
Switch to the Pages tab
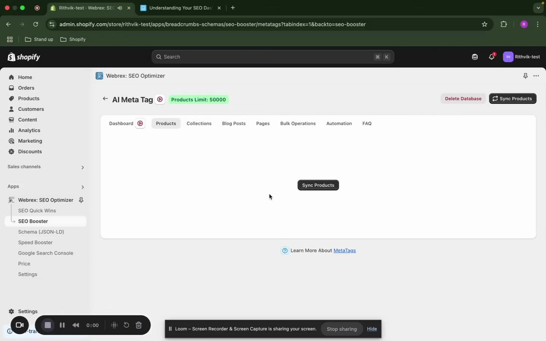coord(263,124)
